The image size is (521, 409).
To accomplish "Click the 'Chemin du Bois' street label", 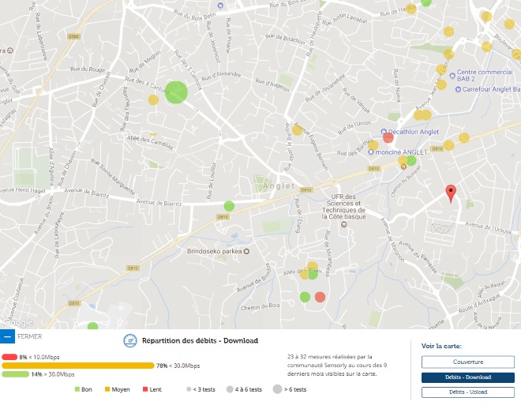I will (260, 306).
